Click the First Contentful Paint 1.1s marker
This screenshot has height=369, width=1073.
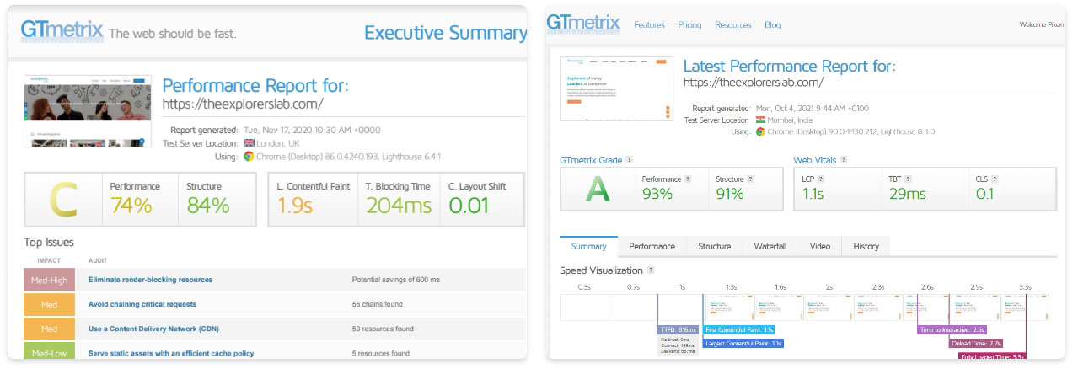coord(739,329)
